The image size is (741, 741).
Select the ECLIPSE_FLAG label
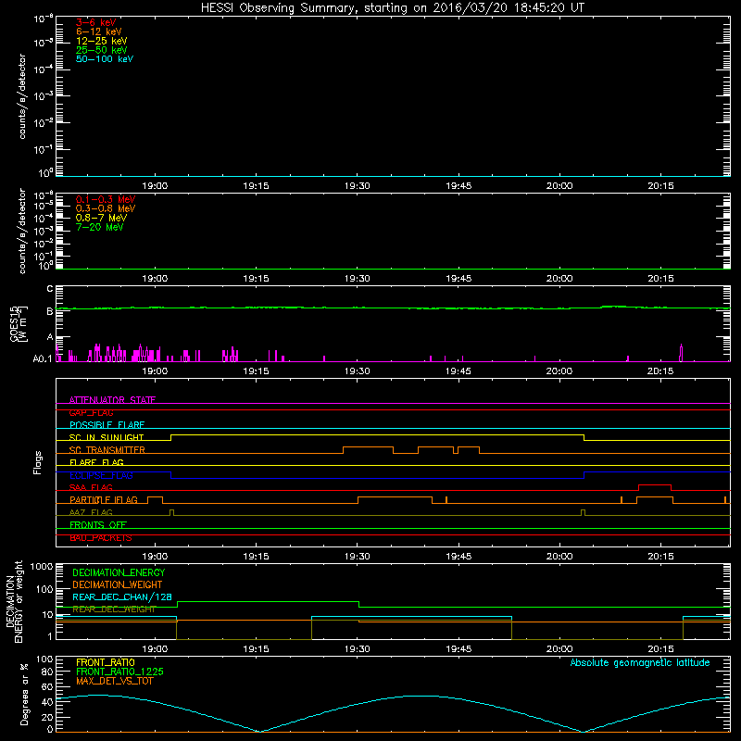point(101,475)
